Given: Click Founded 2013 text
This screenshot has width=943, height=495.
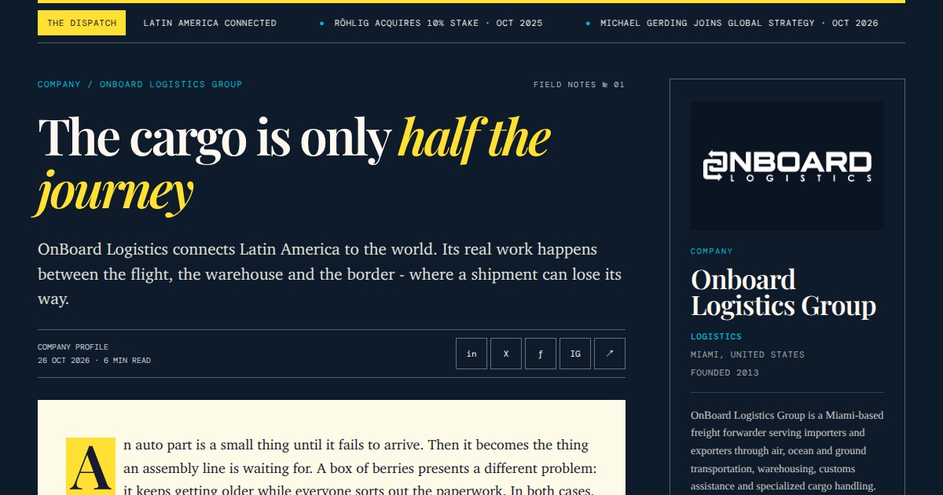Looking at the screenshot, I should 725,372.
